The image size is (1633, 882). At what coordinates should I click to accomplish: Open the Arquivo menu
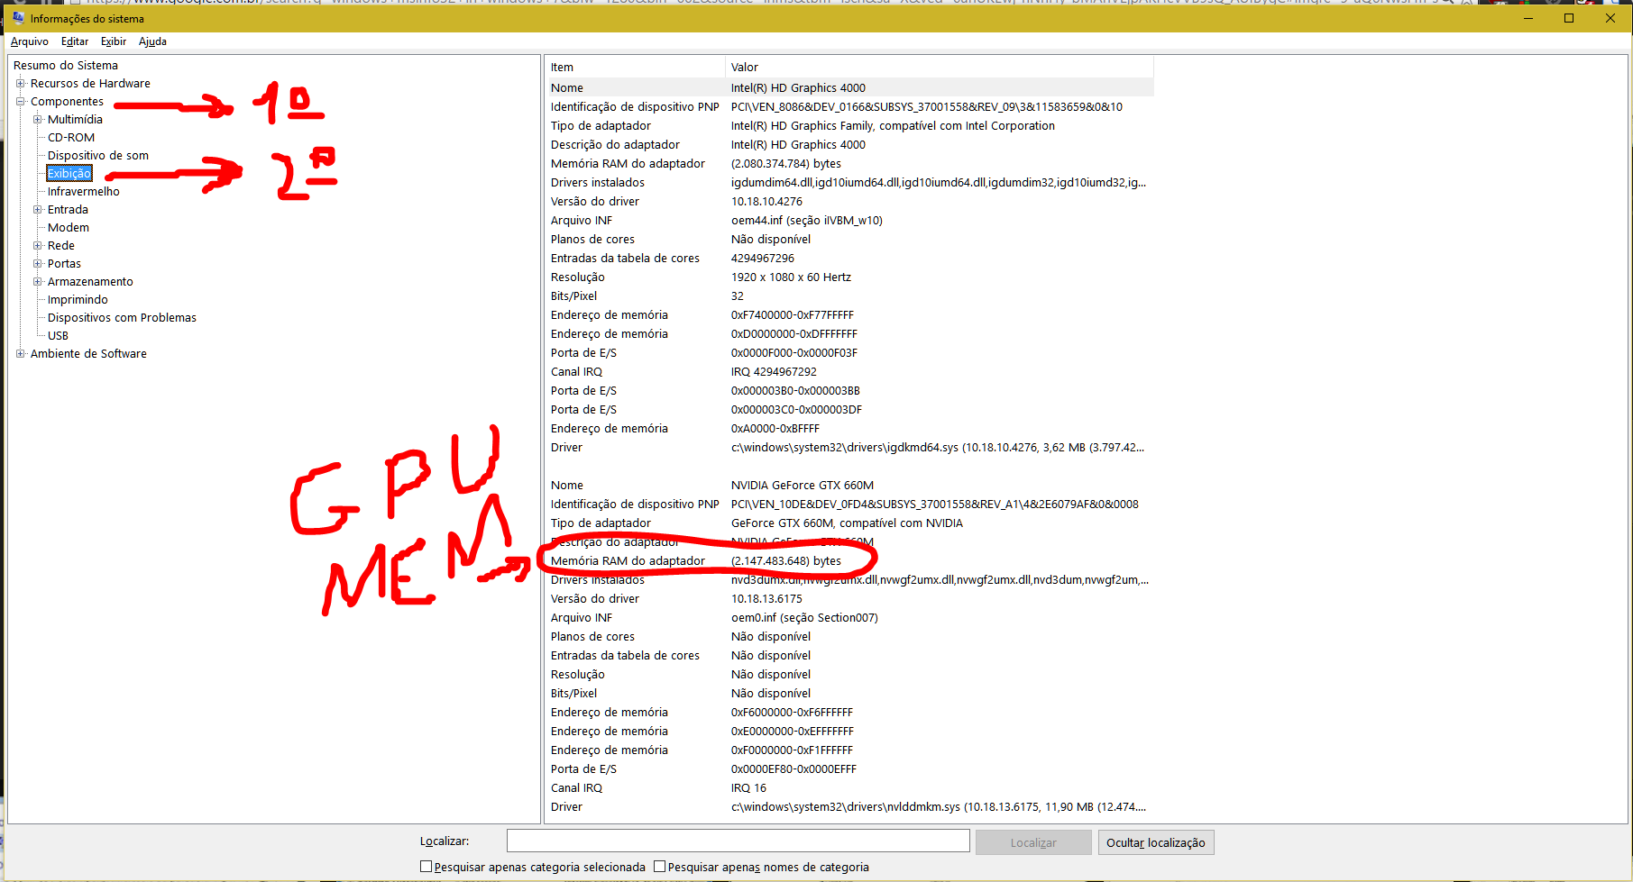pyautogui.click(x=30, y=41)
